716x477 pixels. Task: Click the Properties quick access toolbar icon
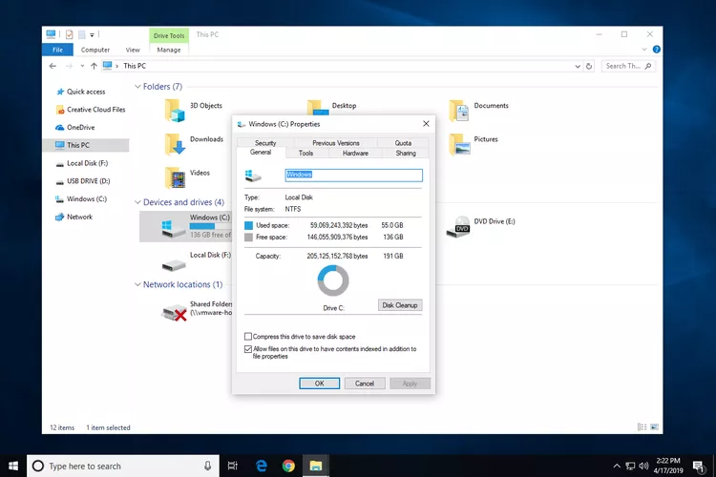[69, 34]
